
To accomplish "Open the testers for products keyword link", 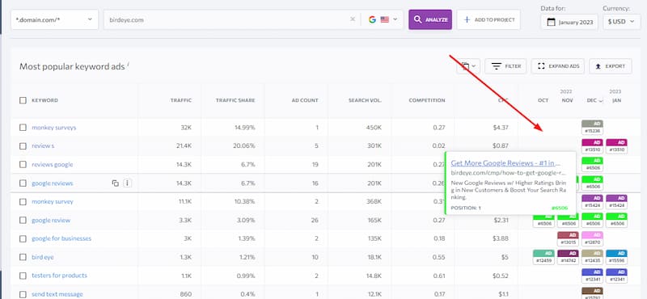I will [59, 276].
